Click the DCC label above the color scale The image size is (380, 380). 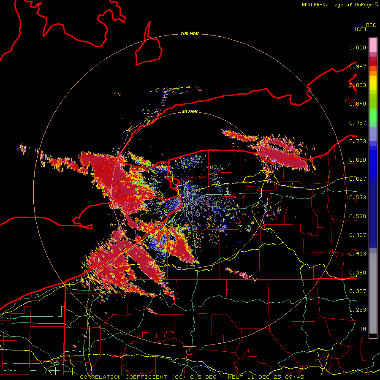(x=371, y=25)
